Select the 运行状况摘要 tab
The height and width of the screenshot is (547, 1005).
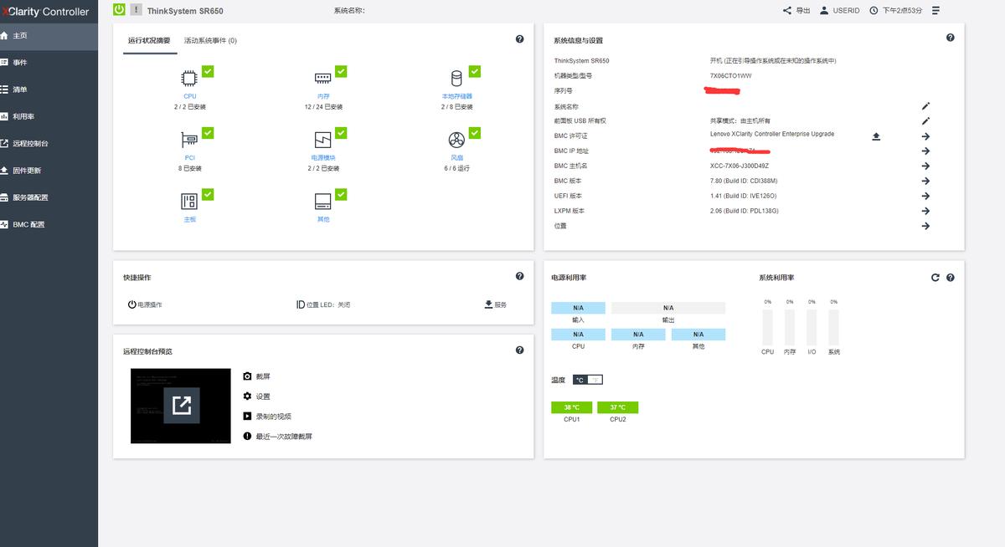(150, 38)
